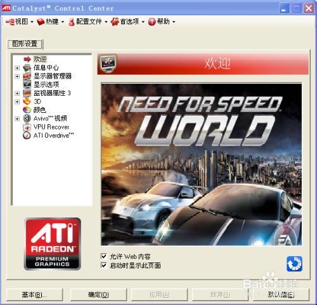Click the 默认值(E) button
The image size is (317, 305).
pos(281,295)
